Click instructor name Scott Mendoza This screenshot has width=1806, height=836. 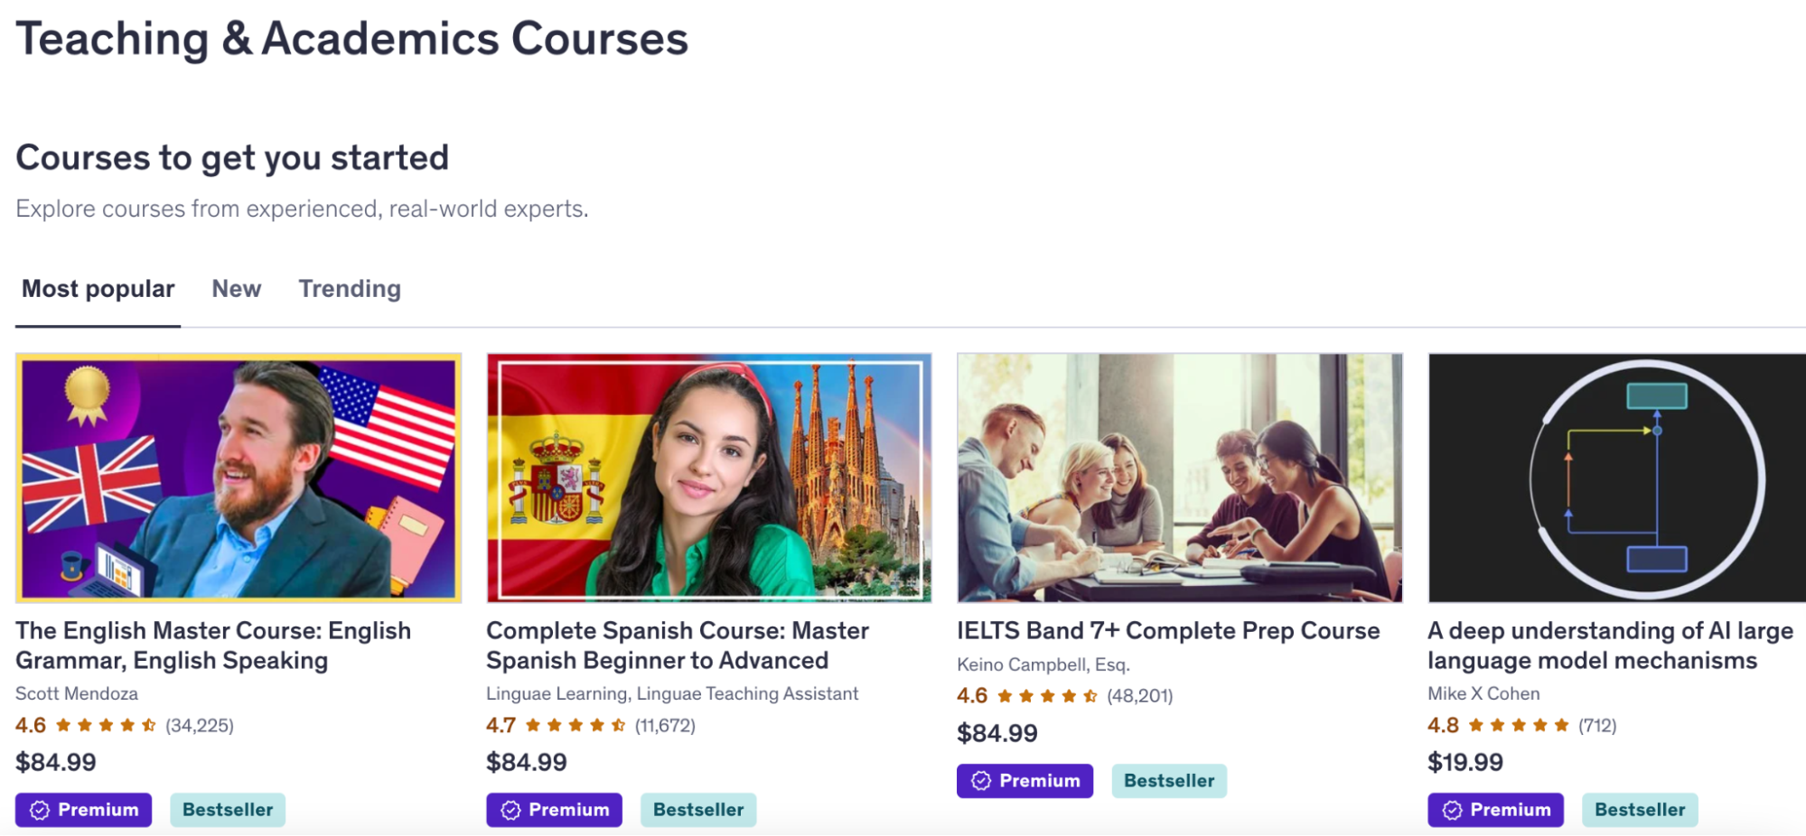(77, 693)
